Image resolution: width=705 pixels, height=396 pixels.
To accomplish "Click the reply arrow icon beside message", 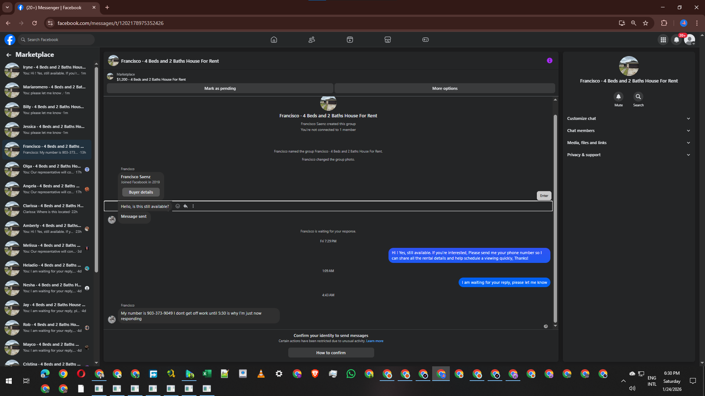I will pyautogui.click(x=185, y=206).
